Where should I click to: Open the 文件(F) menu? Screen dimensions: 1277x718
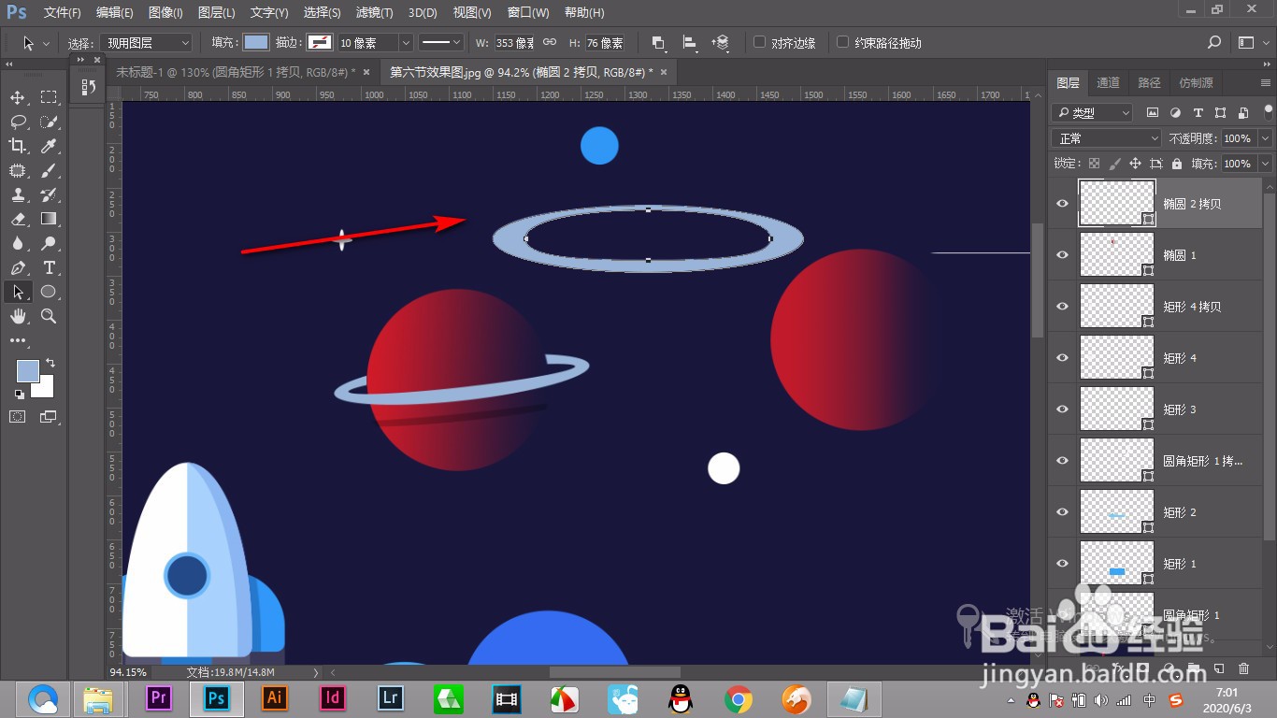pyautogui.click(x=63, y=13)
